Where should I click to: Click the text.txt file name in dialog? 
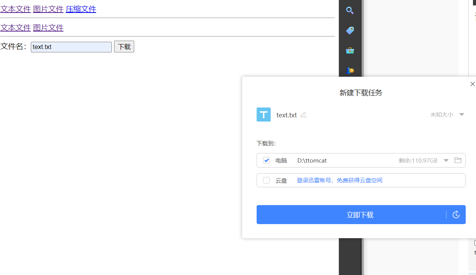point(287,115)
